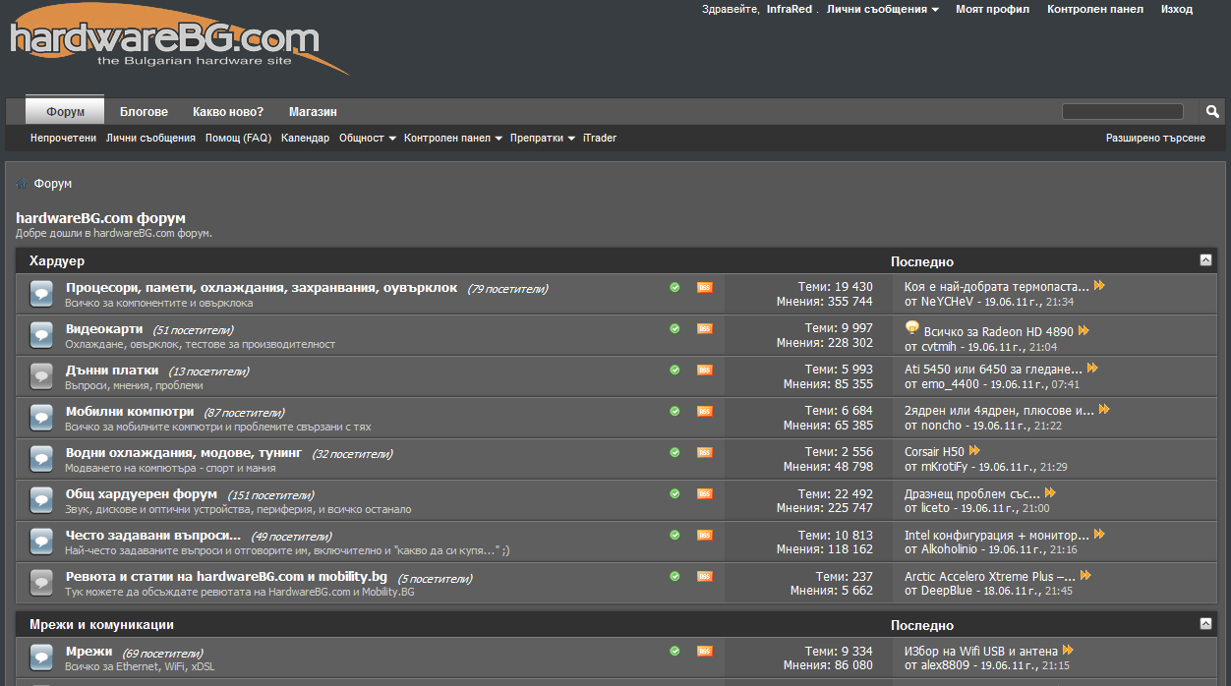The height and width of the screenshot is (686, 1231).
Task: Open RSS feed for Процесори, памети forum
Action: coord(705,288)
